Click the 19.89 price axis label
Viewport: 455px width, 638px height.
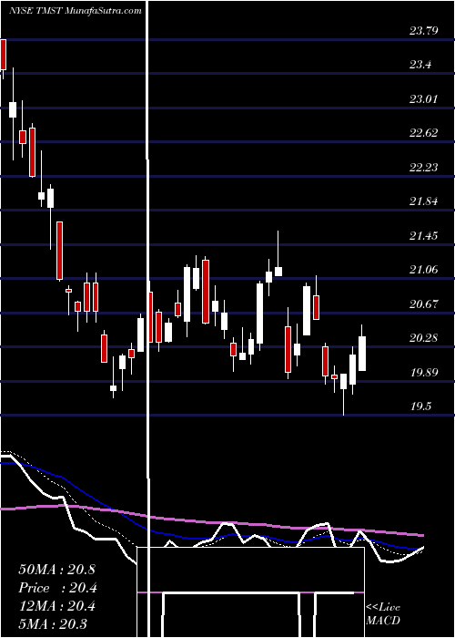(424, 372)
